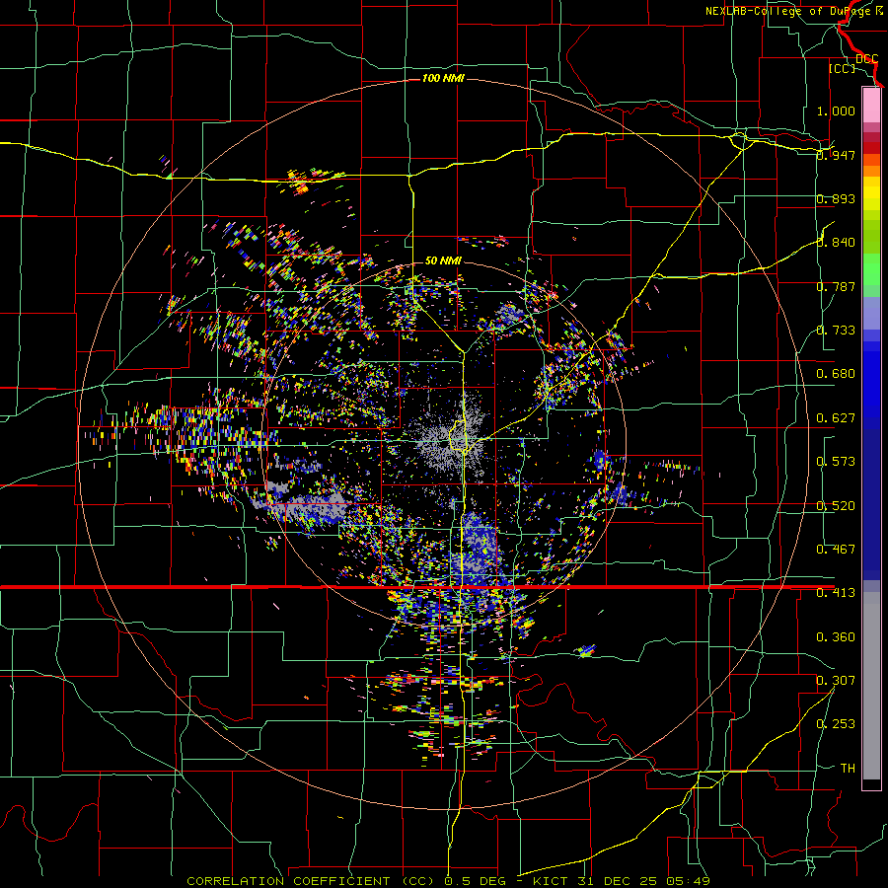Screen dimensions: 888x888
Task: Click the 0.253 scale value
Action: click(x=836, y=724)
